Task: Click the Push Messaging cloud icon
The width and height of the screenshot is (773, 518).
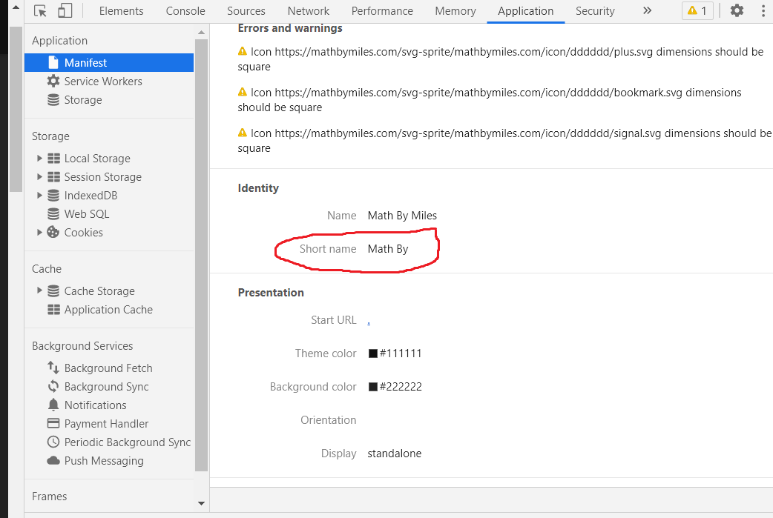Action: point(53,460)
